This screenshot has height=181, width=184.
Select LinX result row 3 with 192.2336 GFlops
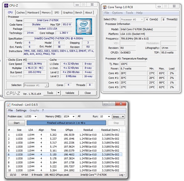(x=65, y=143)
